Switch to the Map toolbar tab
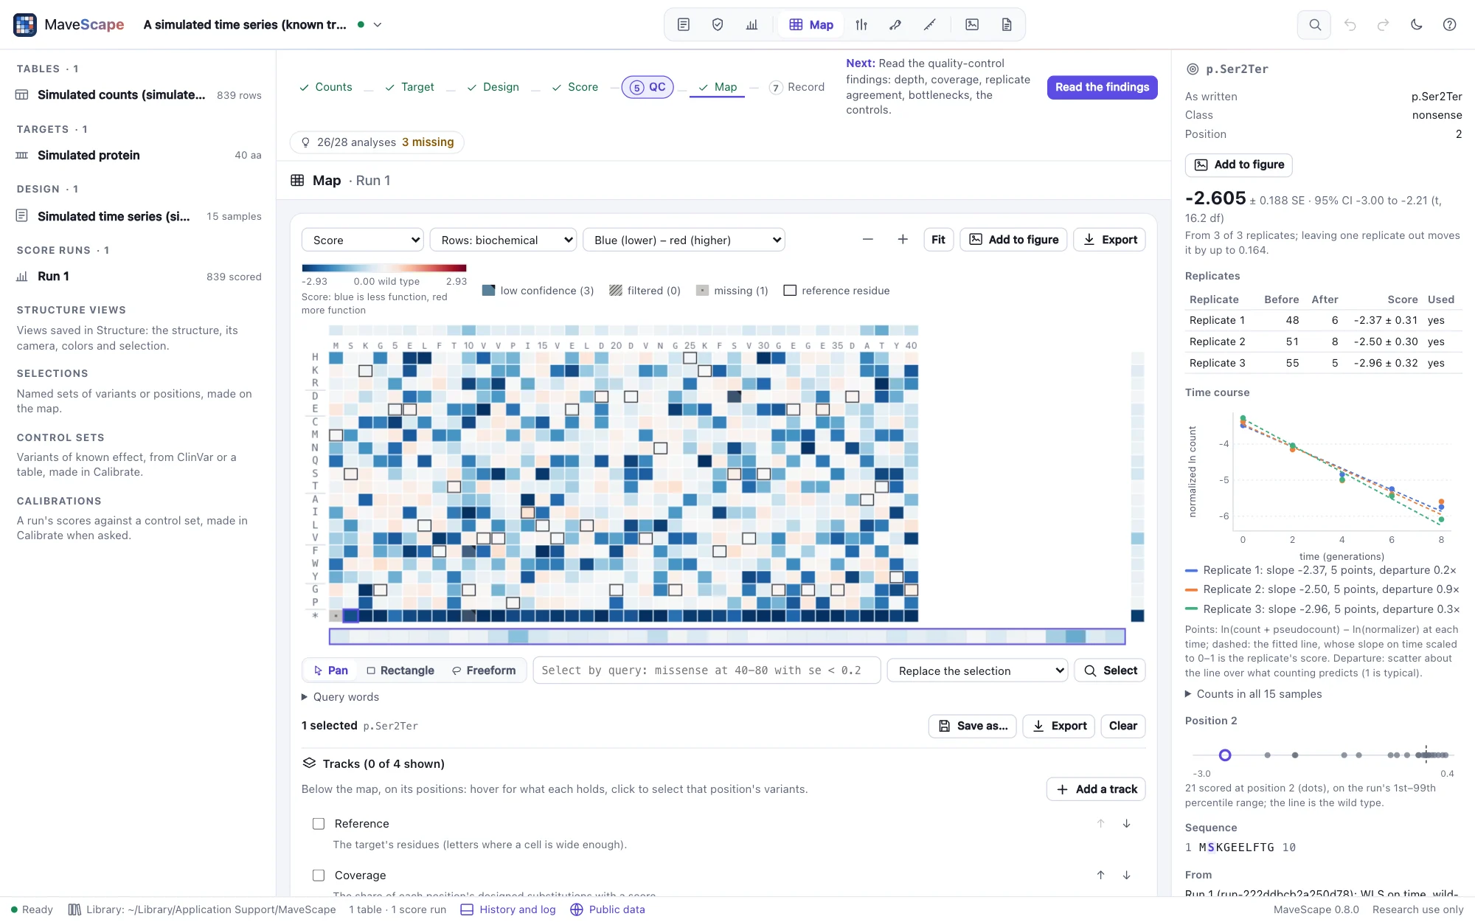Viewport: 1475px width, 922px height. point(811,24)
